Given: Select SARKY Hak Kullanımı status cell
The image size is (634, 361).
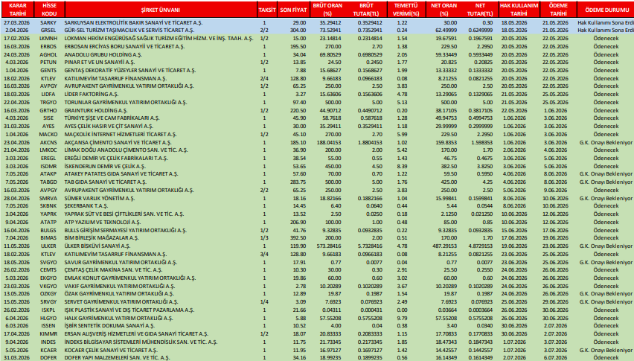Looking at the screenshot, I should coord(606,22).
